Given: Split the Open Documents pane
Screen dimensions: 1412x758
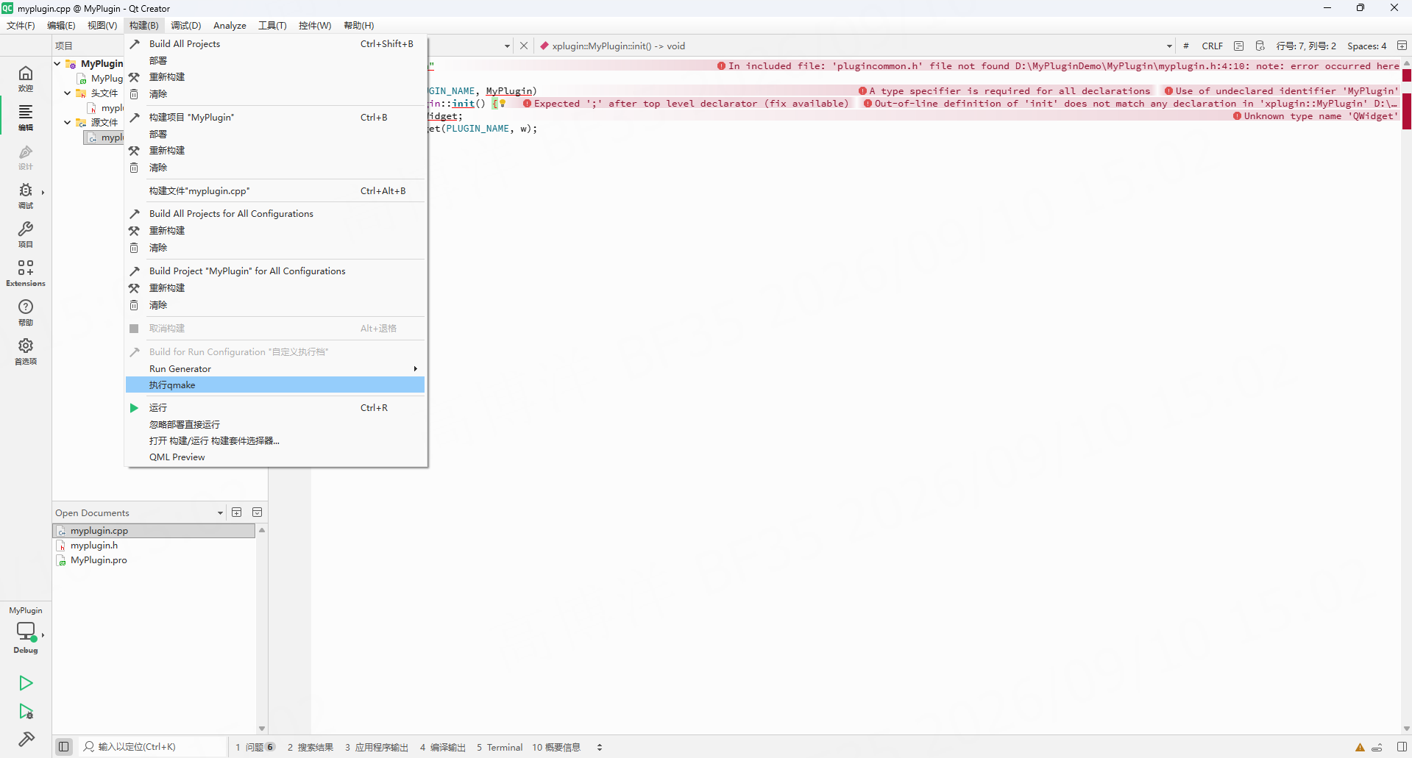Looking at the screenshot, I should pos(237,512).
